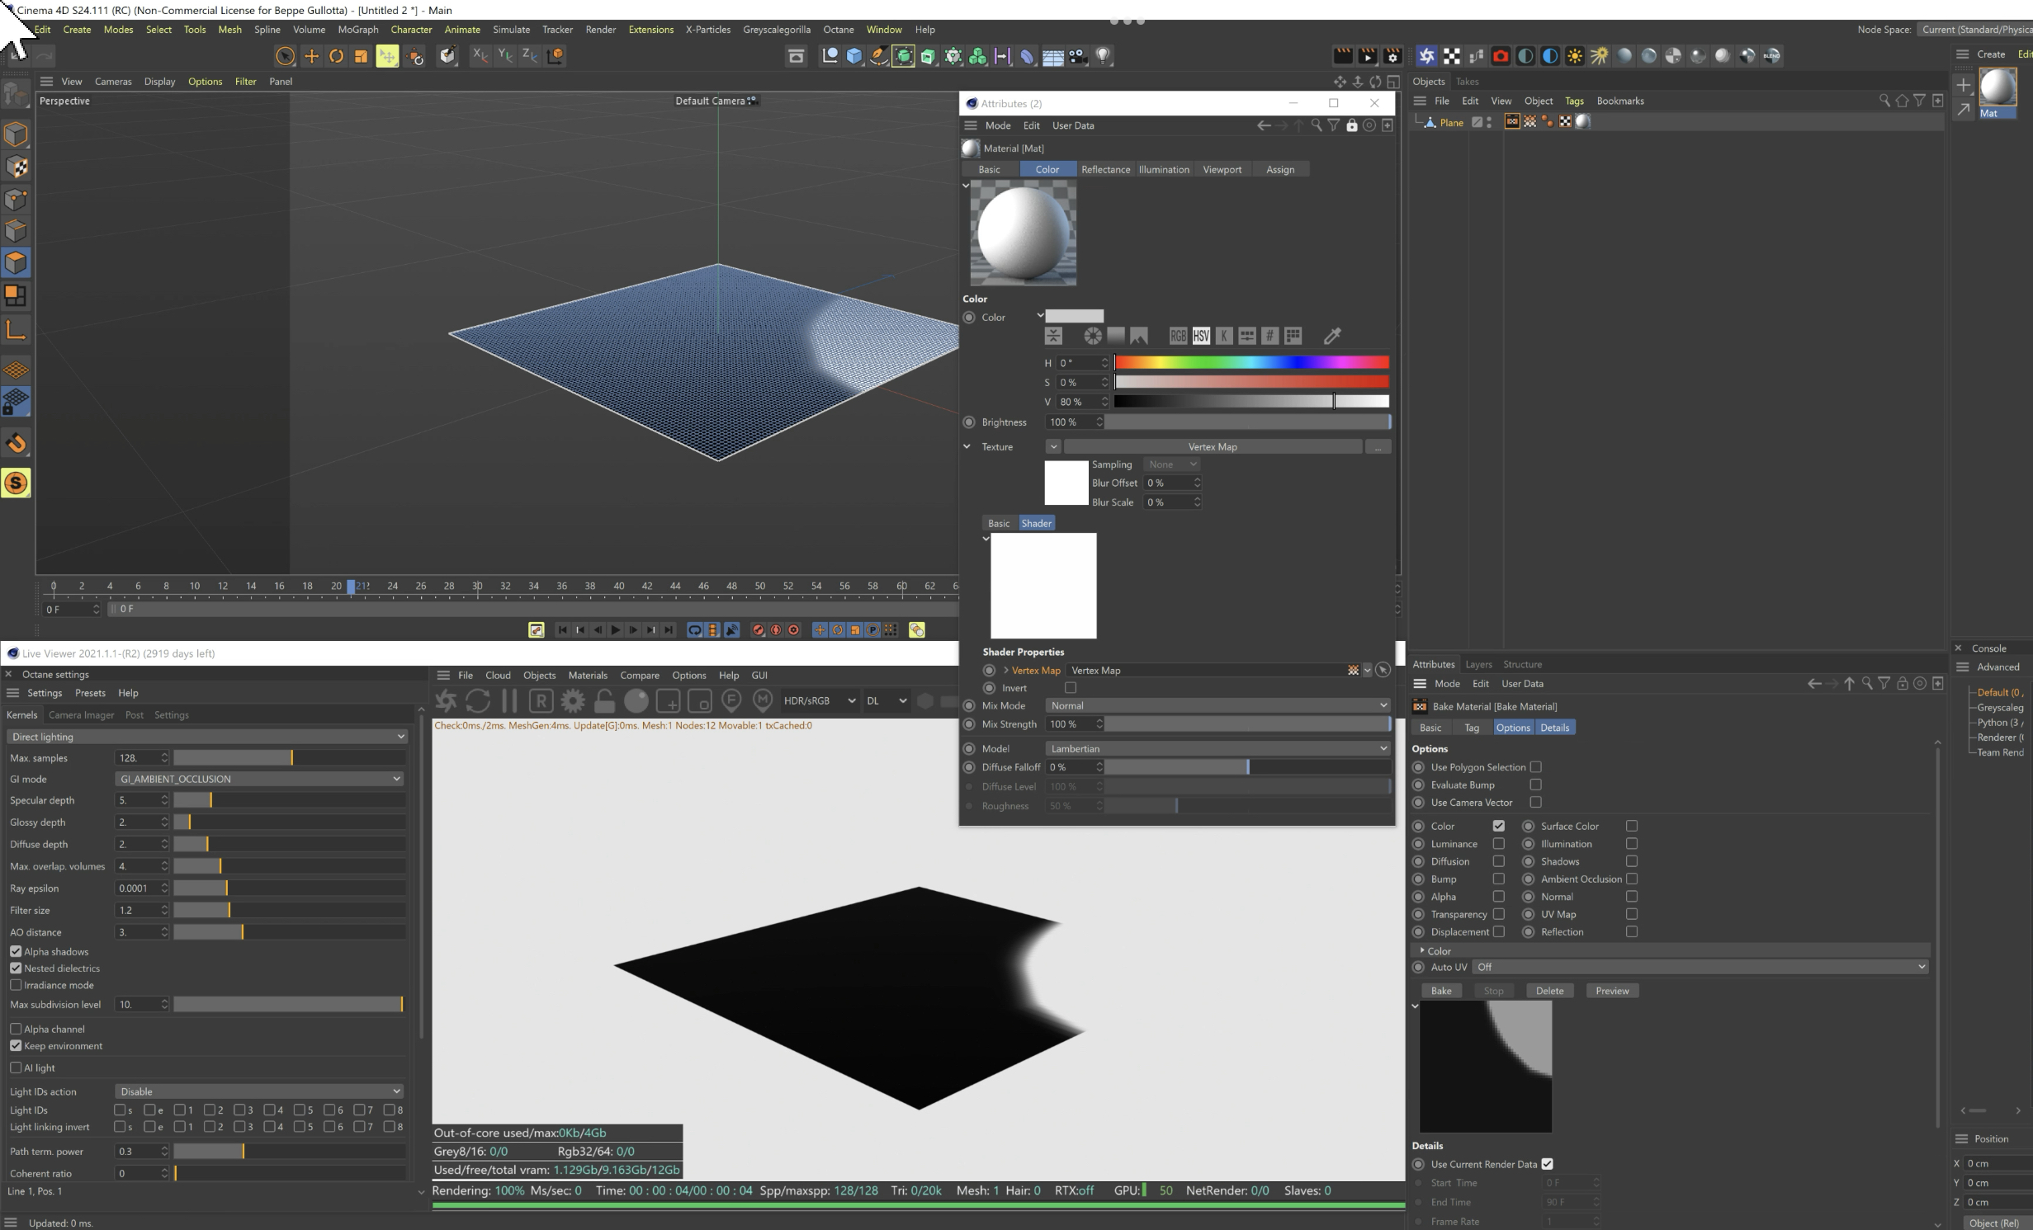Click the Octane pause render icon
The image size is (2033, 1230).
[509, 701]
